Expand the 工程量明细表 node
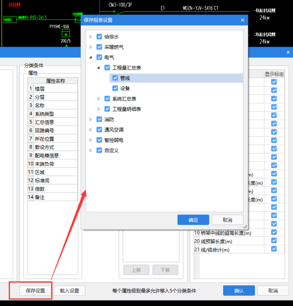Viewport: 293px width, 306px height. pyautogui.click(x=99, y=109)
